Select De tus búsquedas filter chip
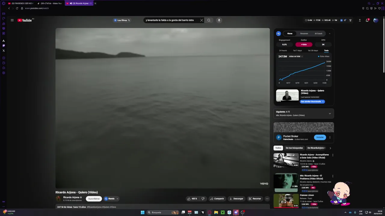The image size is (385, 216). coord(294,148)
